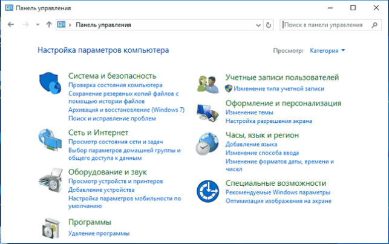The height and width of the screenshot is (244, 389).
Task: Click the search magnifier icon
Action: point(374,25)
